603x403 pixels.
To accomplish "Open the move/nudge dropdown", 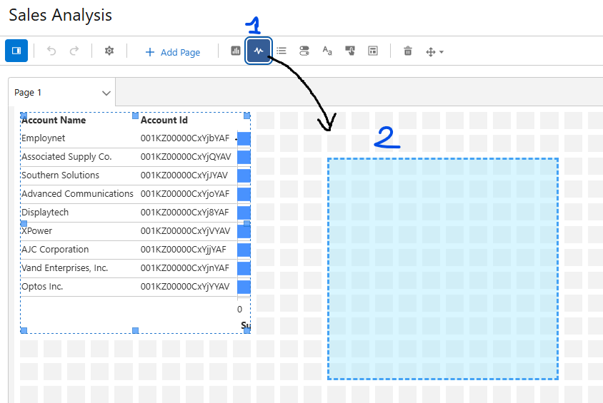I will 434,52.
